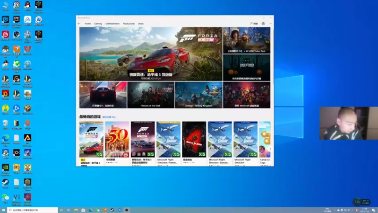Viewport: 378px width, 213px height.
Task: Open the Shocktober promotion tile
Action: coord(247,67)
